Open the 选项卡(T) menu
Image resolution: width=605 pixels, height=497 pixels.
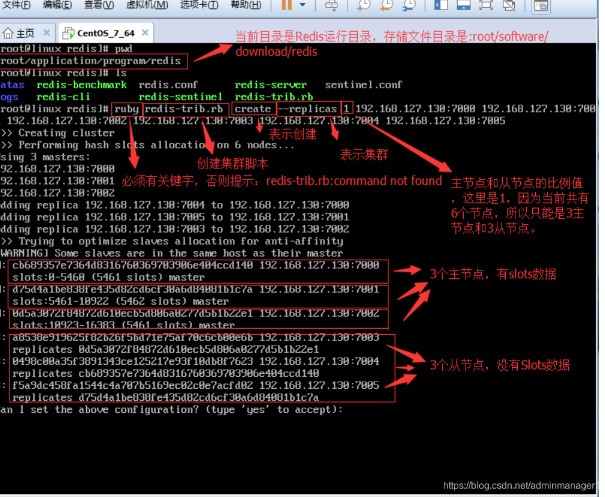pyautogui.click(x=199, y=5)
